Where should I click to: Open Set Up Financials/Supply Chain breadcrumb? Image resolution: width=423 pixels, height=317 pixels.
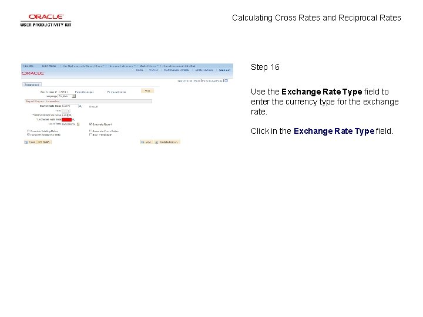(82, 66)
